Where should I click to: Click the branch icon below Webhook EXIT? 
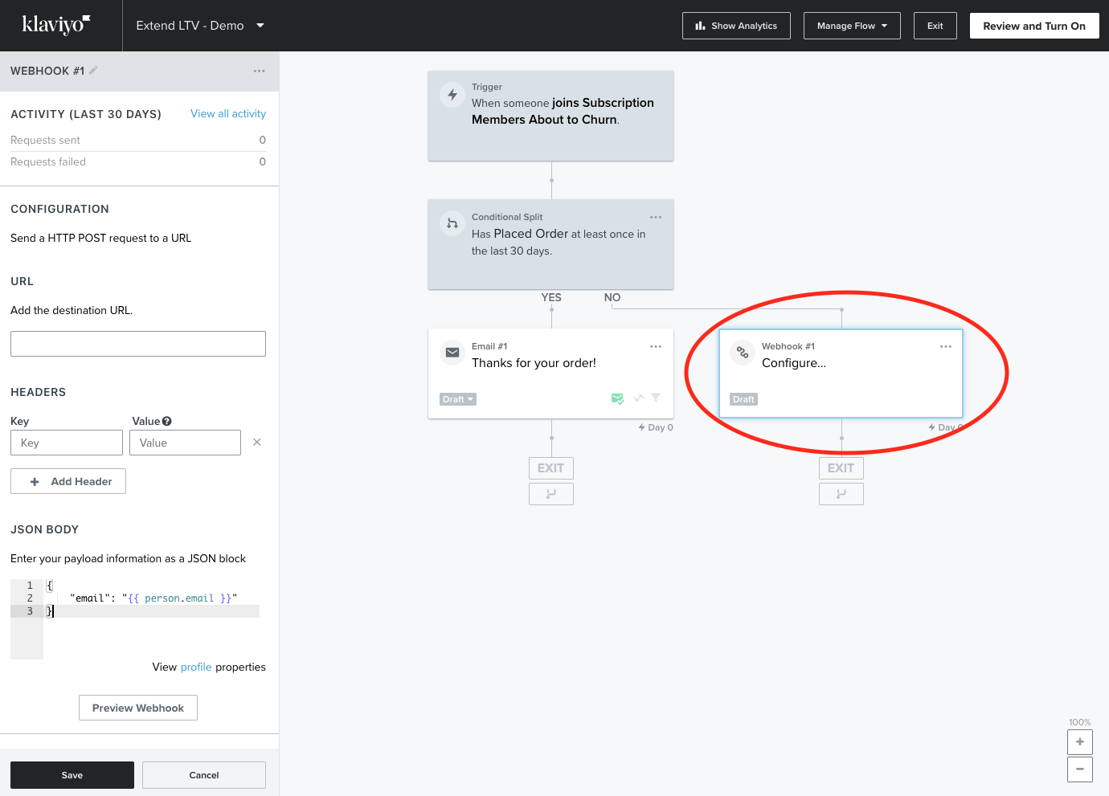841,494
